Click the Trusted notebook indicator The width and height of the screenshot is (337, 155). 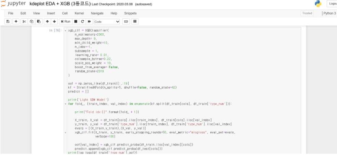pos(307,13)
